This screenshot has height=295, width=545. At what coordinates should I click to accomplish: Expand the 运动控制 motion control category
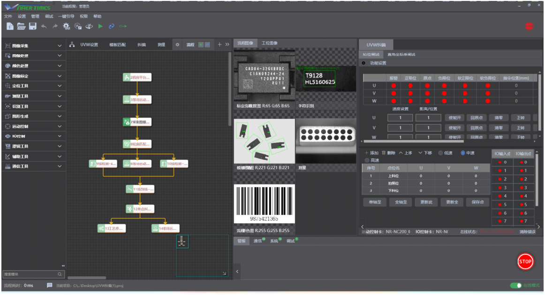pyautogui.click(x=33, y=126)
